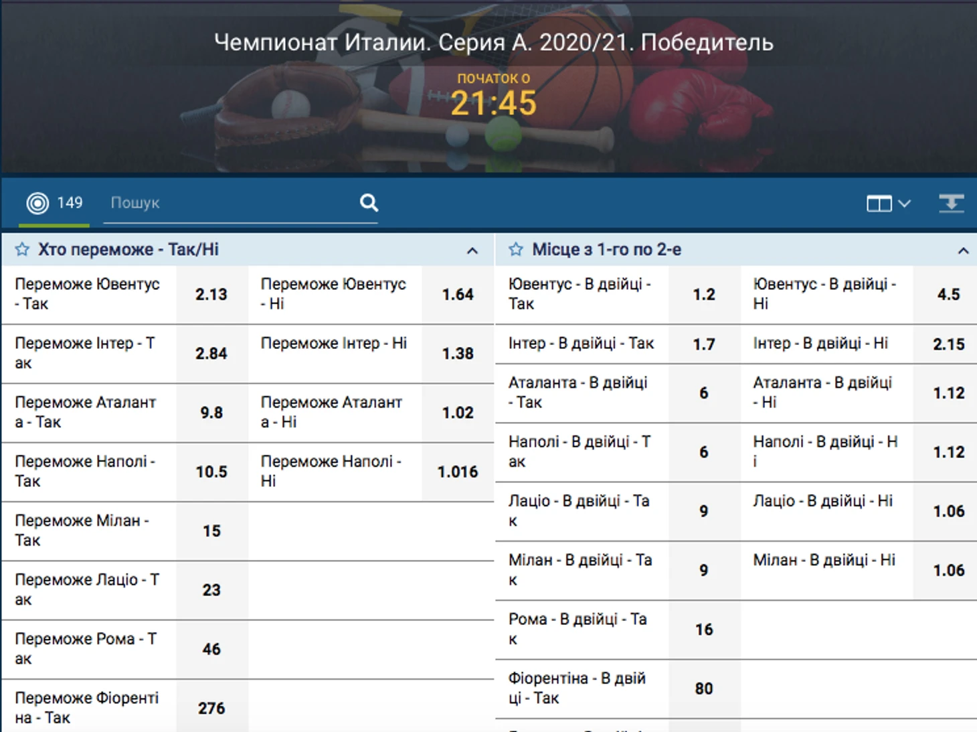Select 2.84 odds for Інтер win Так
Viewport: 977px width, 732px height.
click(x=211, y=354)
